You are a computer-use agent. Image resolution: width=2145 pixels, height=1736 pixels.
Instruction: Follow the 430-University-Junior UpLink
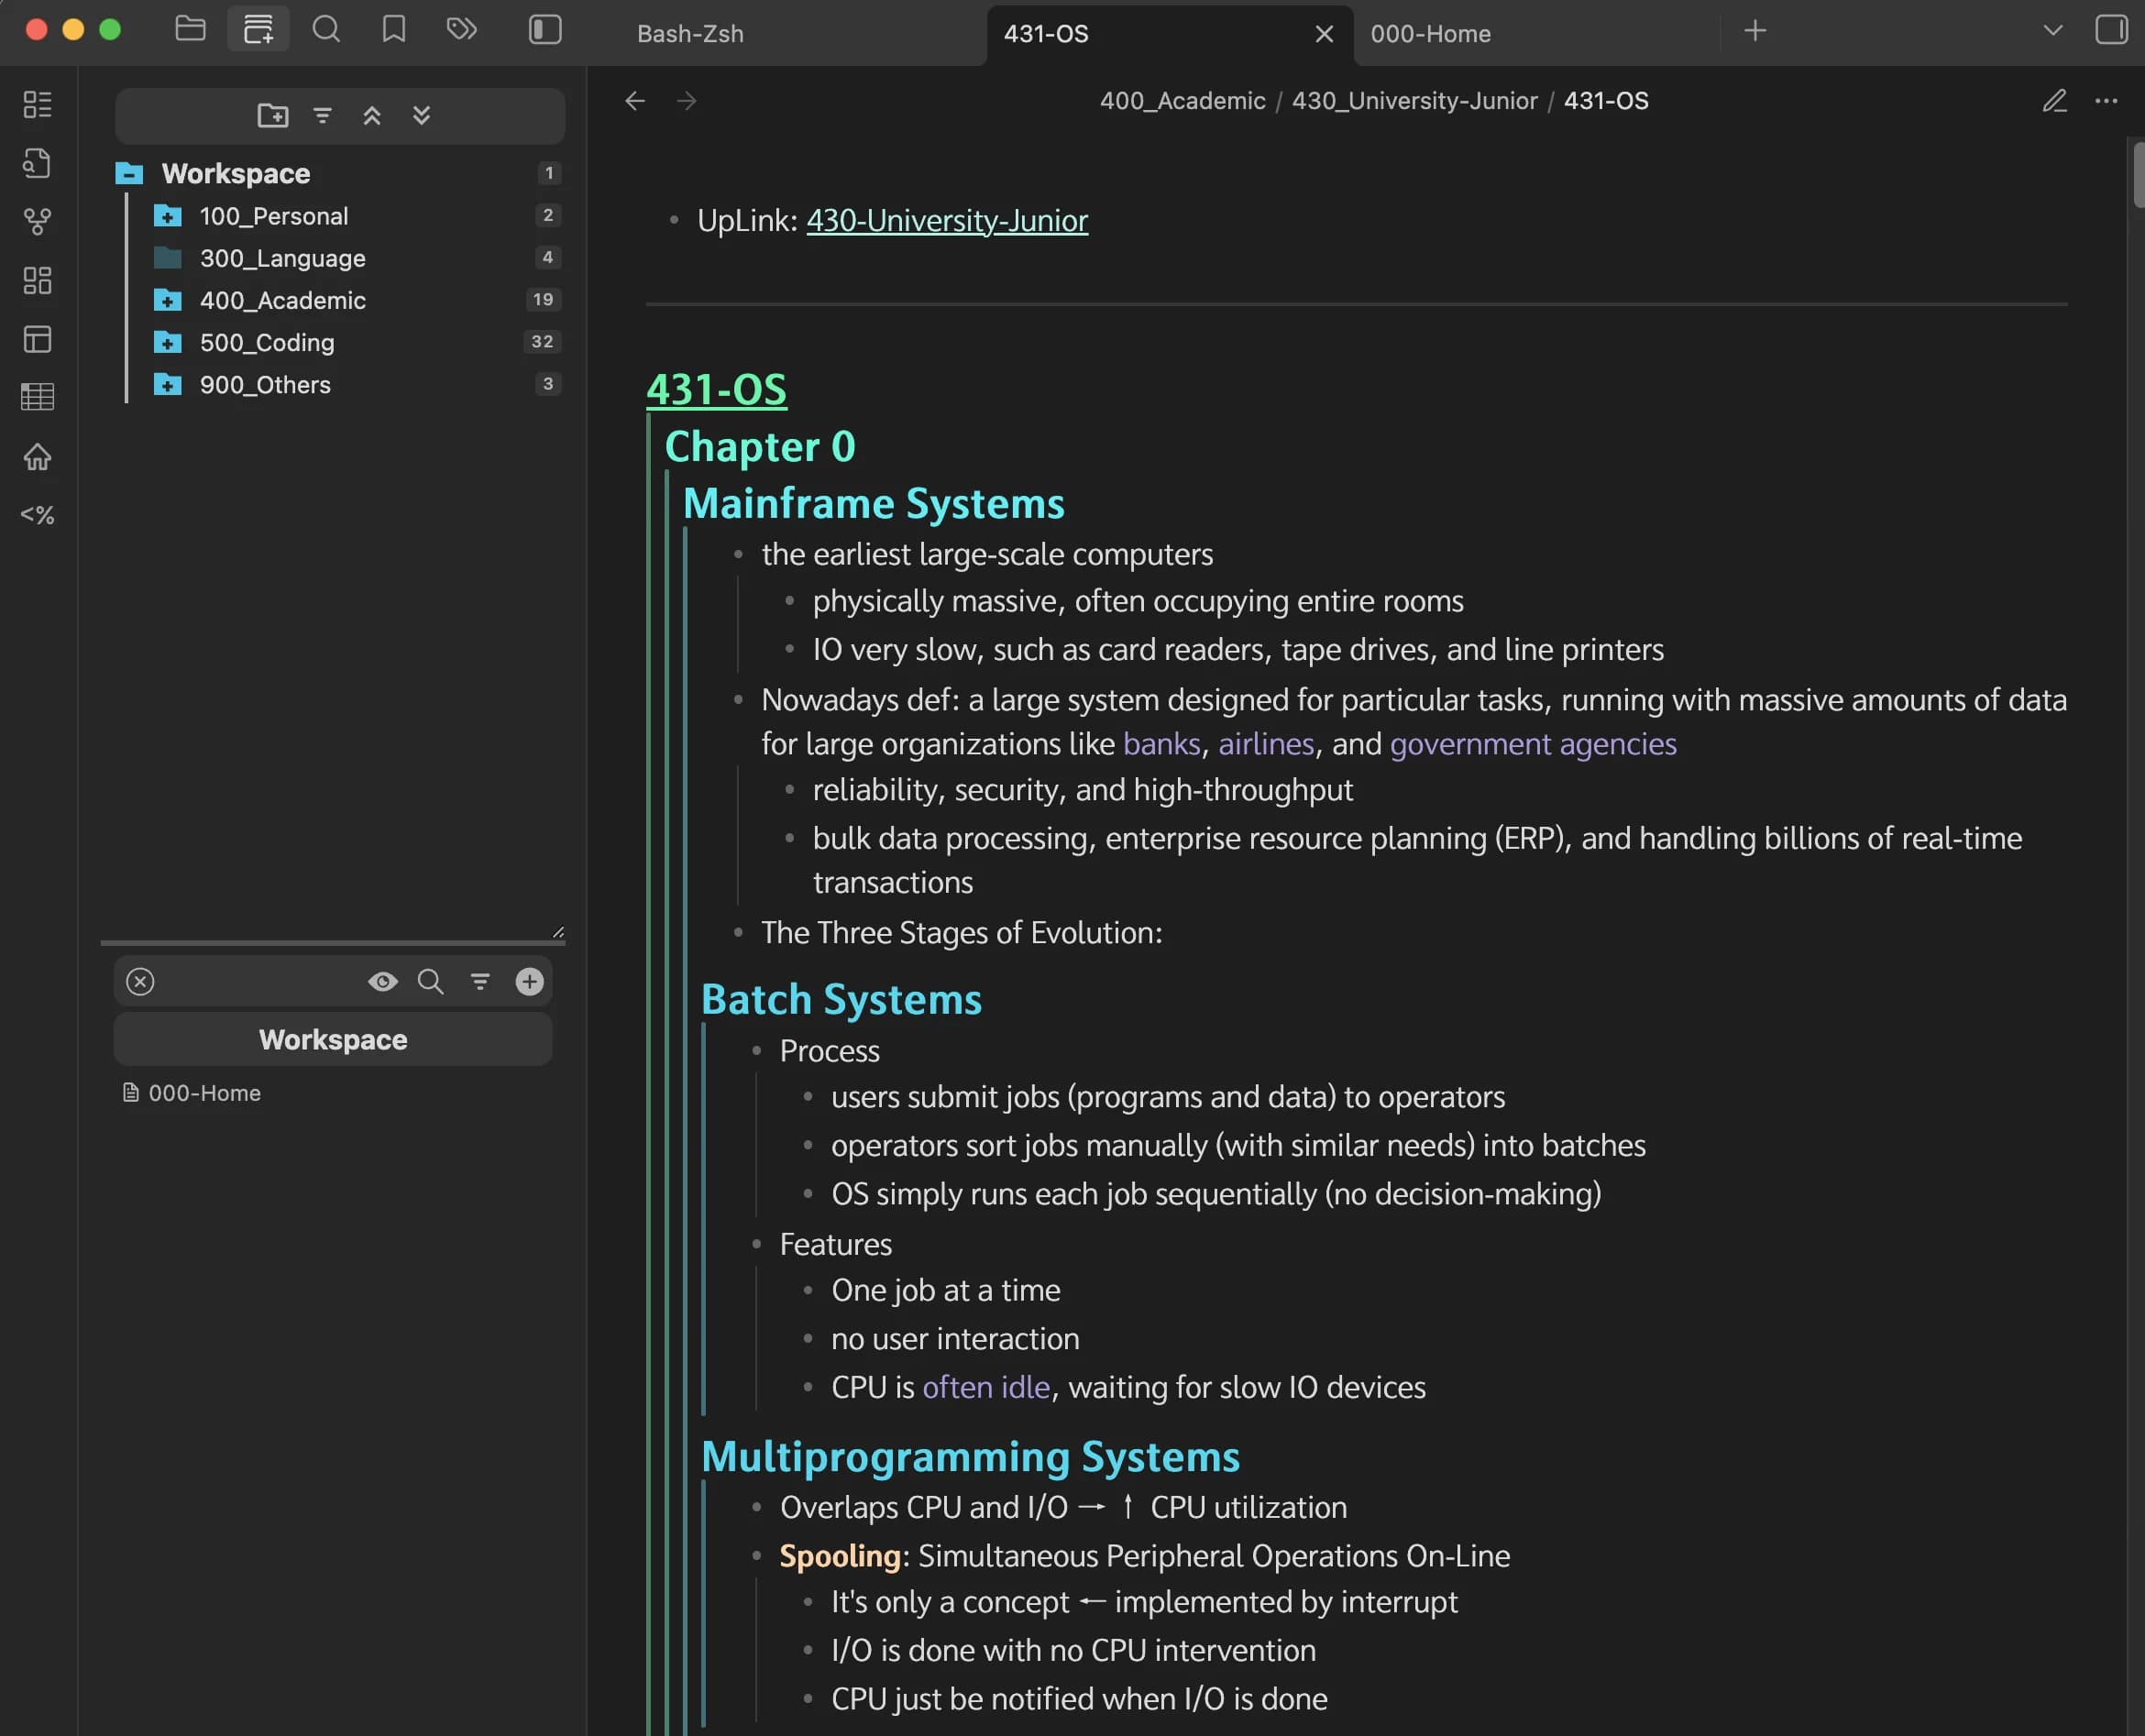click(946, 220)
